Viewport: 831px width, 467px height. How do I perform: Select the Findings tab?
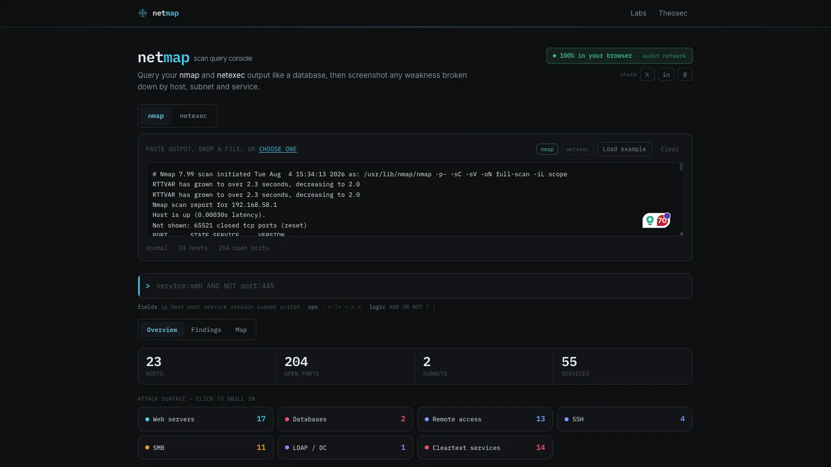click(x=206, y=330)
